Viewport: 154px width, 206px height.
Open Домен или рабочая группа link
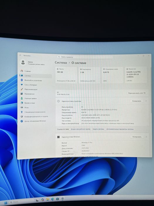[81, 129]
